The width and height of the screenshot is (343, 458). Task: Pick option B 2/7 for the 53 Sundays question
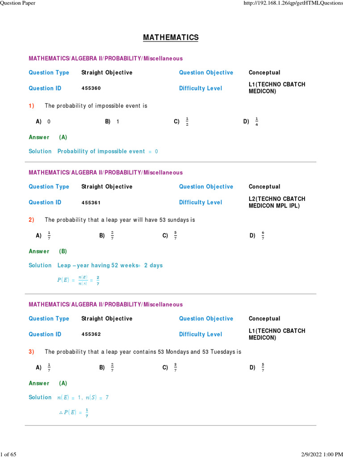(112, 236)
